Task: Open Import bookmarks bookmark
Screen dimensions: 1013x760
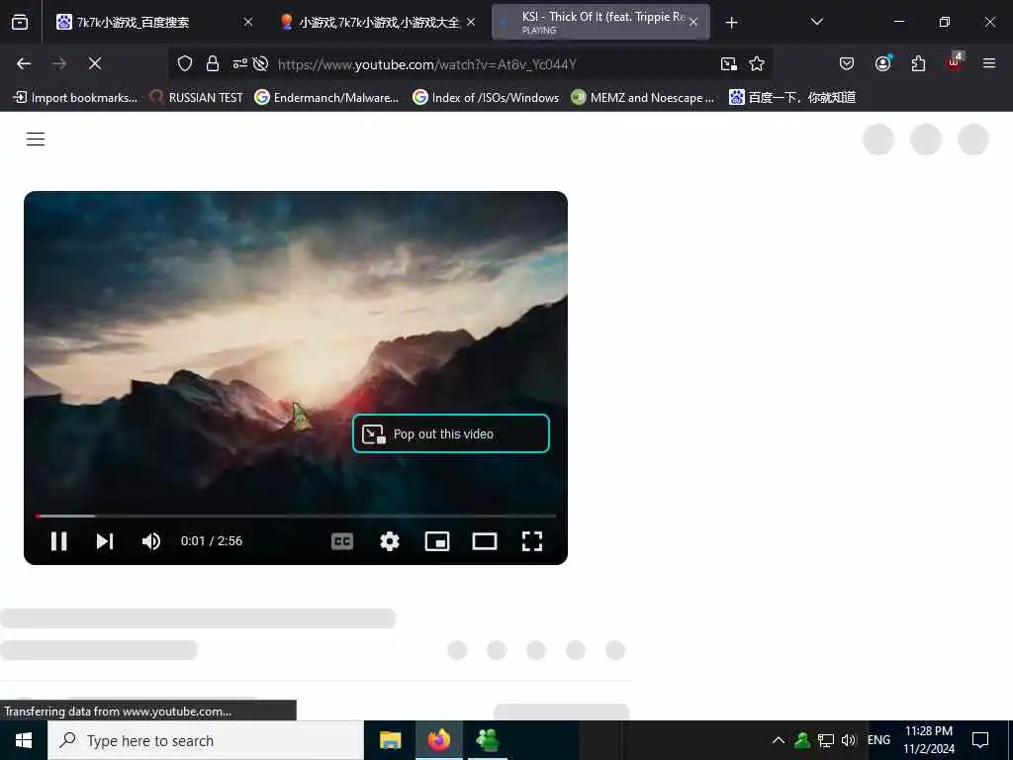Action: pos(75,98)
